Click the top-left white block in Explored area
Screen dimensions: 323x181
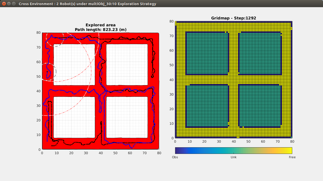pyautogui.click(x=74, y=65)
